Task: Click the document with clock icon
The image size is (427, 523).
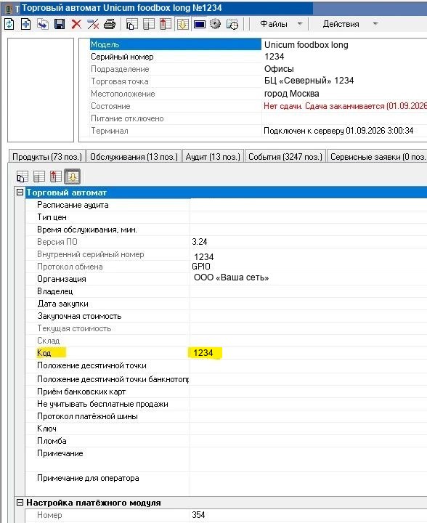Action: point(232,24)
